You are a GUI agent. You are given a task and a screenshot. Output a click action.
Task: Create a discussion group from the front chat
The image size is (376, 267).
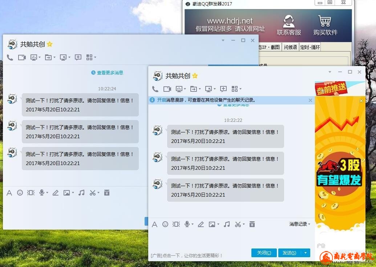click(223, 89)
